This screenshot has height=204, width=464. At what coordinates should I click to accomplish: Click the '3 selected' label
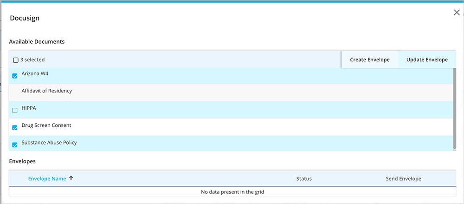coord(32,59)
